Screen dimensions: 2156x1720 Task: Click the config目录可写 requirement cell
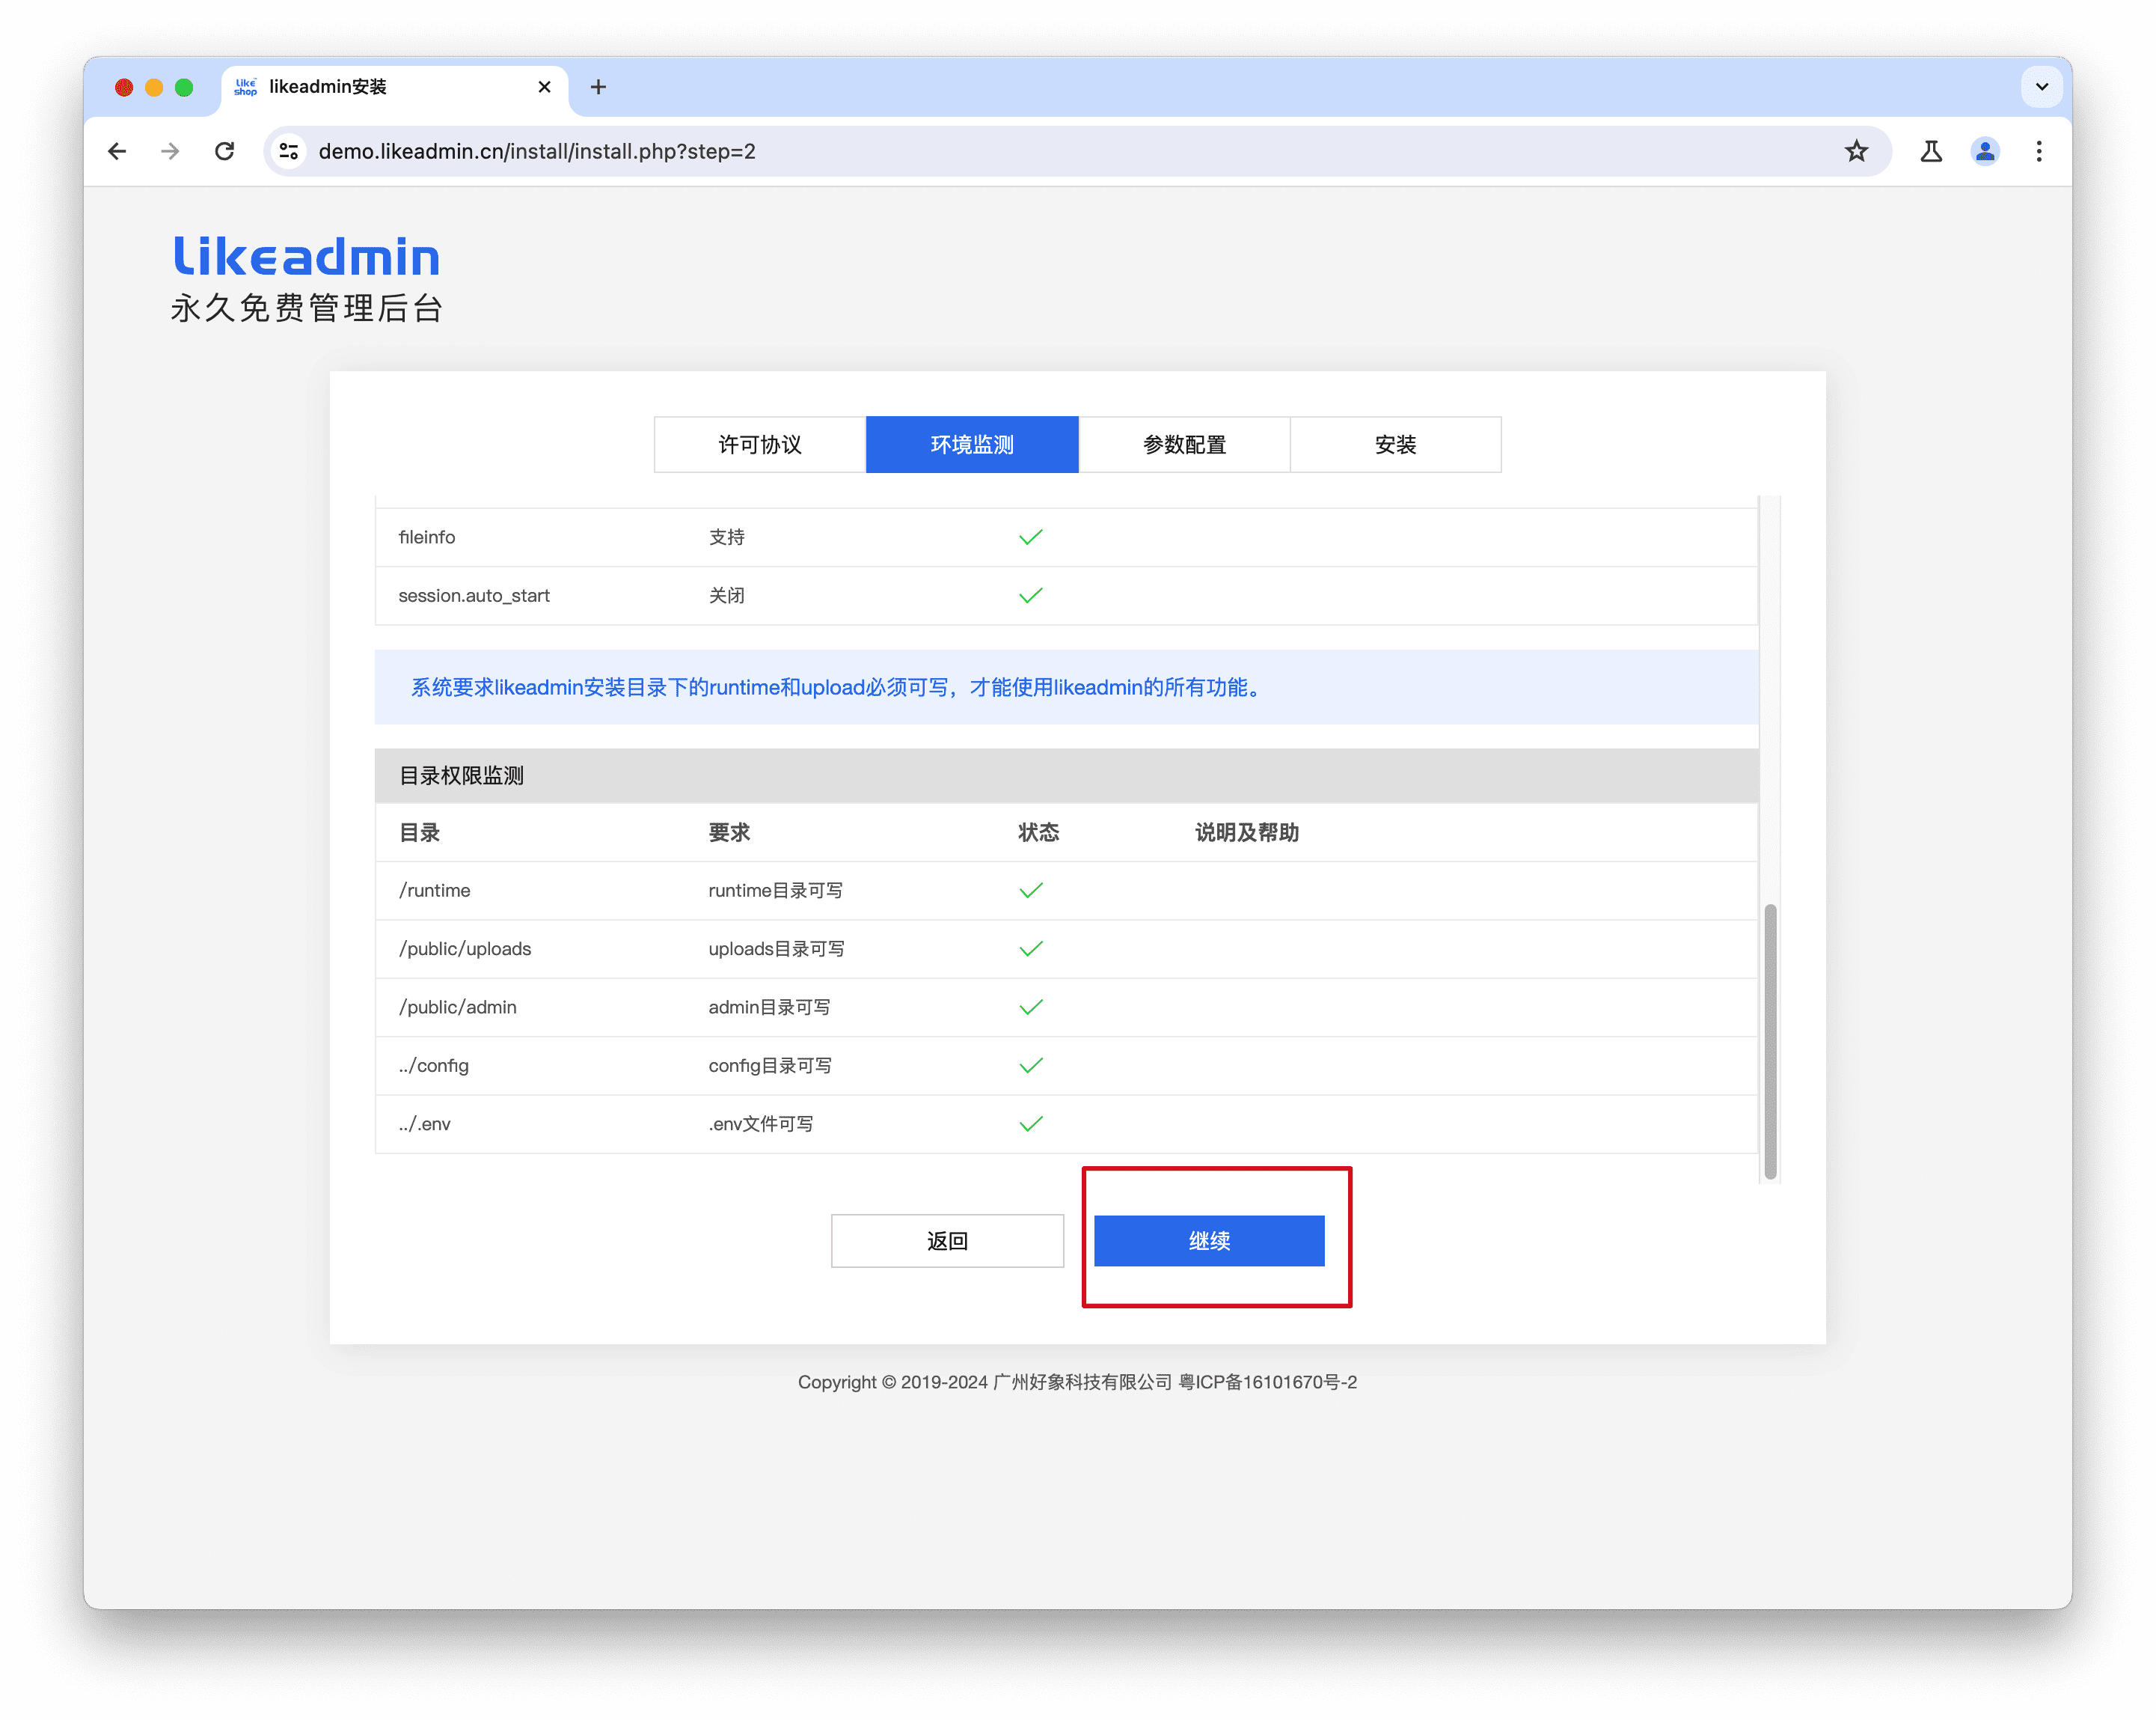770,1066
